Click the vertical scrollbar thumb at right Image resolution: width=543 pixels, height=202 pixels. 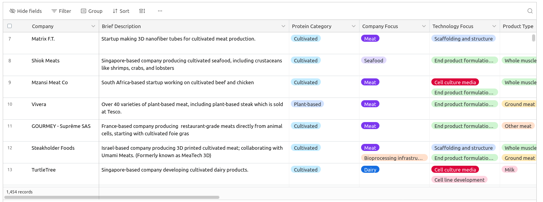point(534,38)
